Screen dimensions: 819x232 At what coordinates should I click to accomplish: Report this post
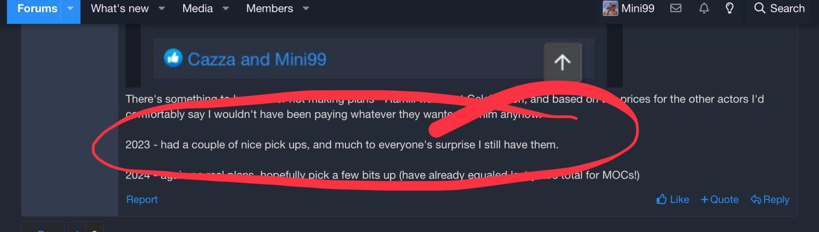pyautogui.click(x=142, y=199)
